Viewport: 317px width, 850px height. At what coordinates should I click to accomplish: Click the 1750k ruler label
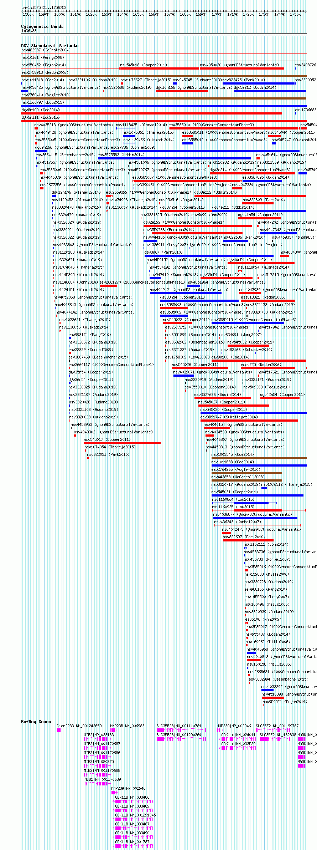[295, 14]
